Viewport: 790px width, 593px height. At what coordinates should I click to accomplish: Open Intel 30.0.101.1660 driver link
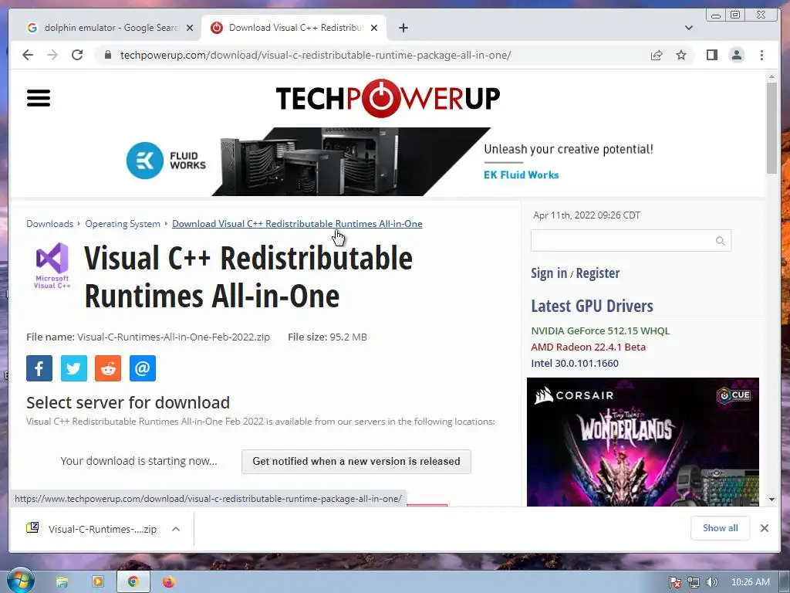coord(574,363)
